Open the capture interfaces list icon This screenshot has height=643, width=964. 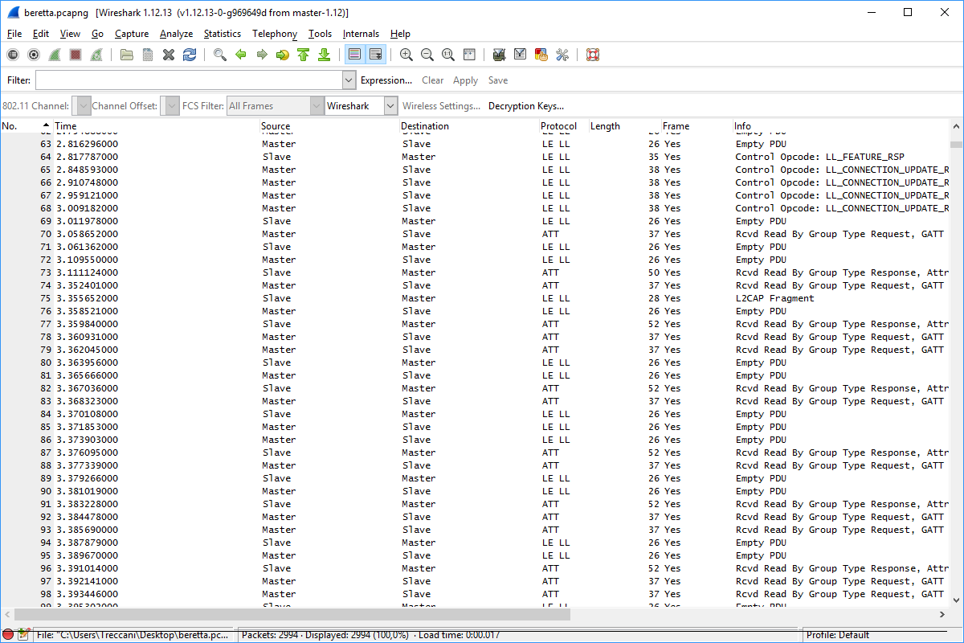click(13, 55)
